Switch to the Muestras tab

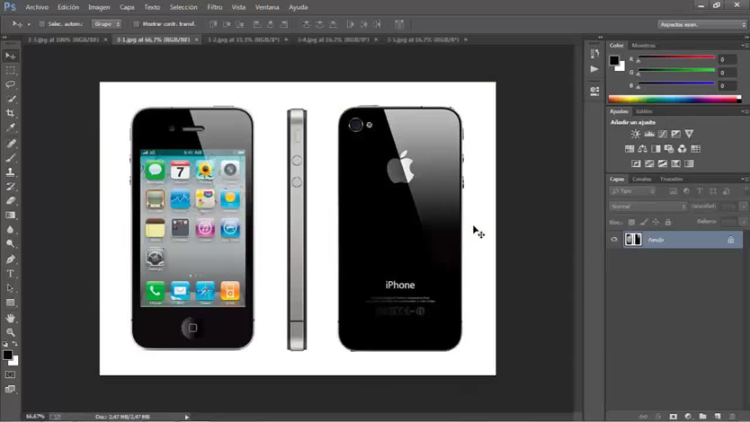coord(643,45)
